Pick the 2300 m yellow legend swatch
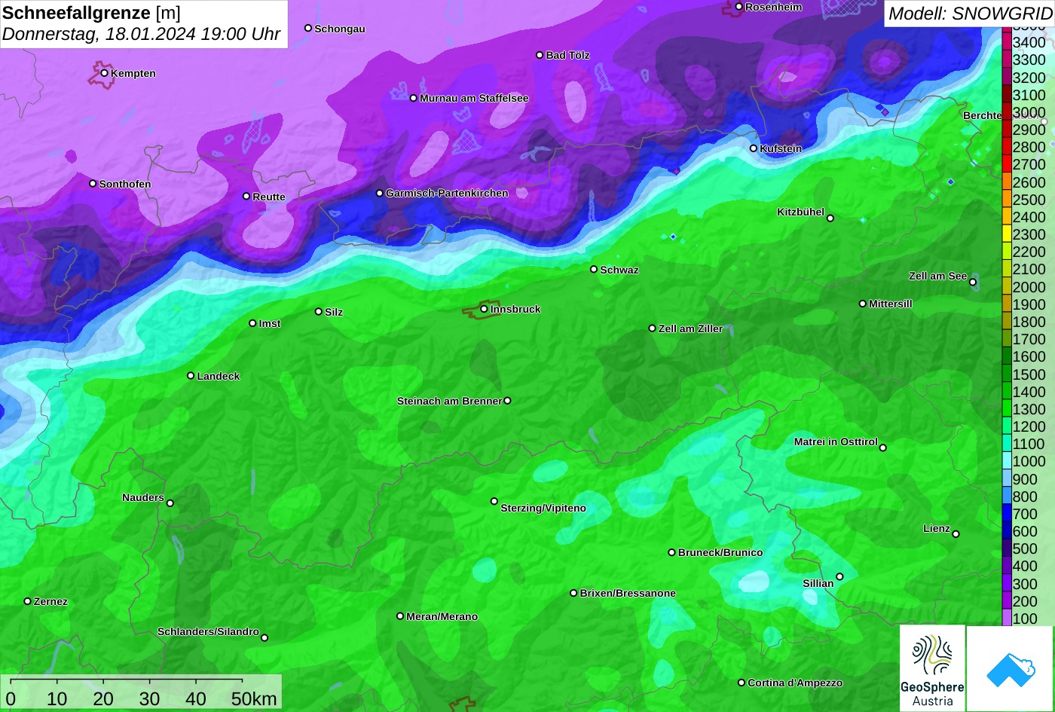Viewport: 1055px width, 712px height. 1006,234
